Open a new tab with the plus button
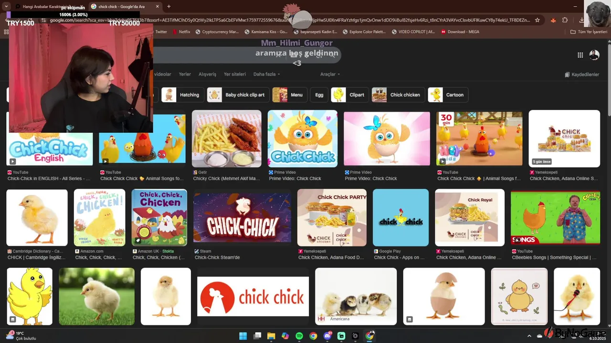 (169, 6)
